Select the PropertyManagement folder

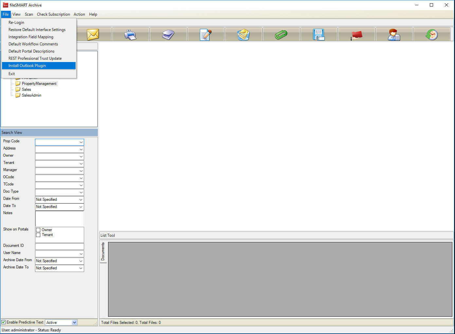click(39, 84)
